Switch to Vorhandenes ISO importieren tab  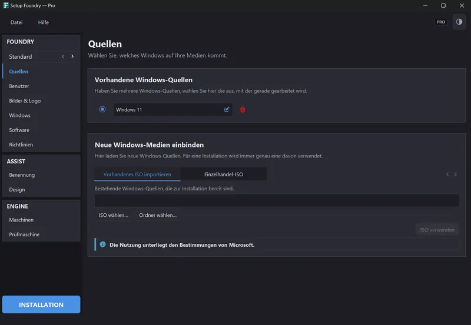coord(137,174)
